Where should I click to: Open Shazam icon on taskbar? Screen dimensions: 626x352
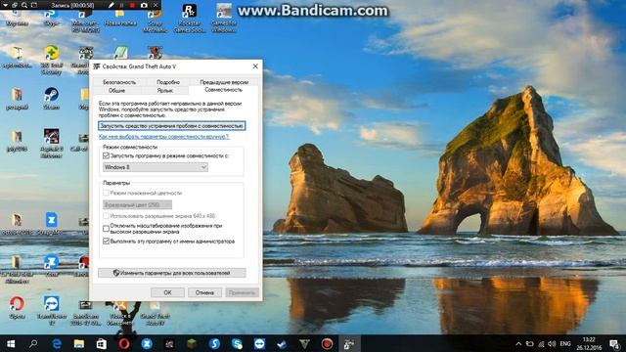point(214,343)
